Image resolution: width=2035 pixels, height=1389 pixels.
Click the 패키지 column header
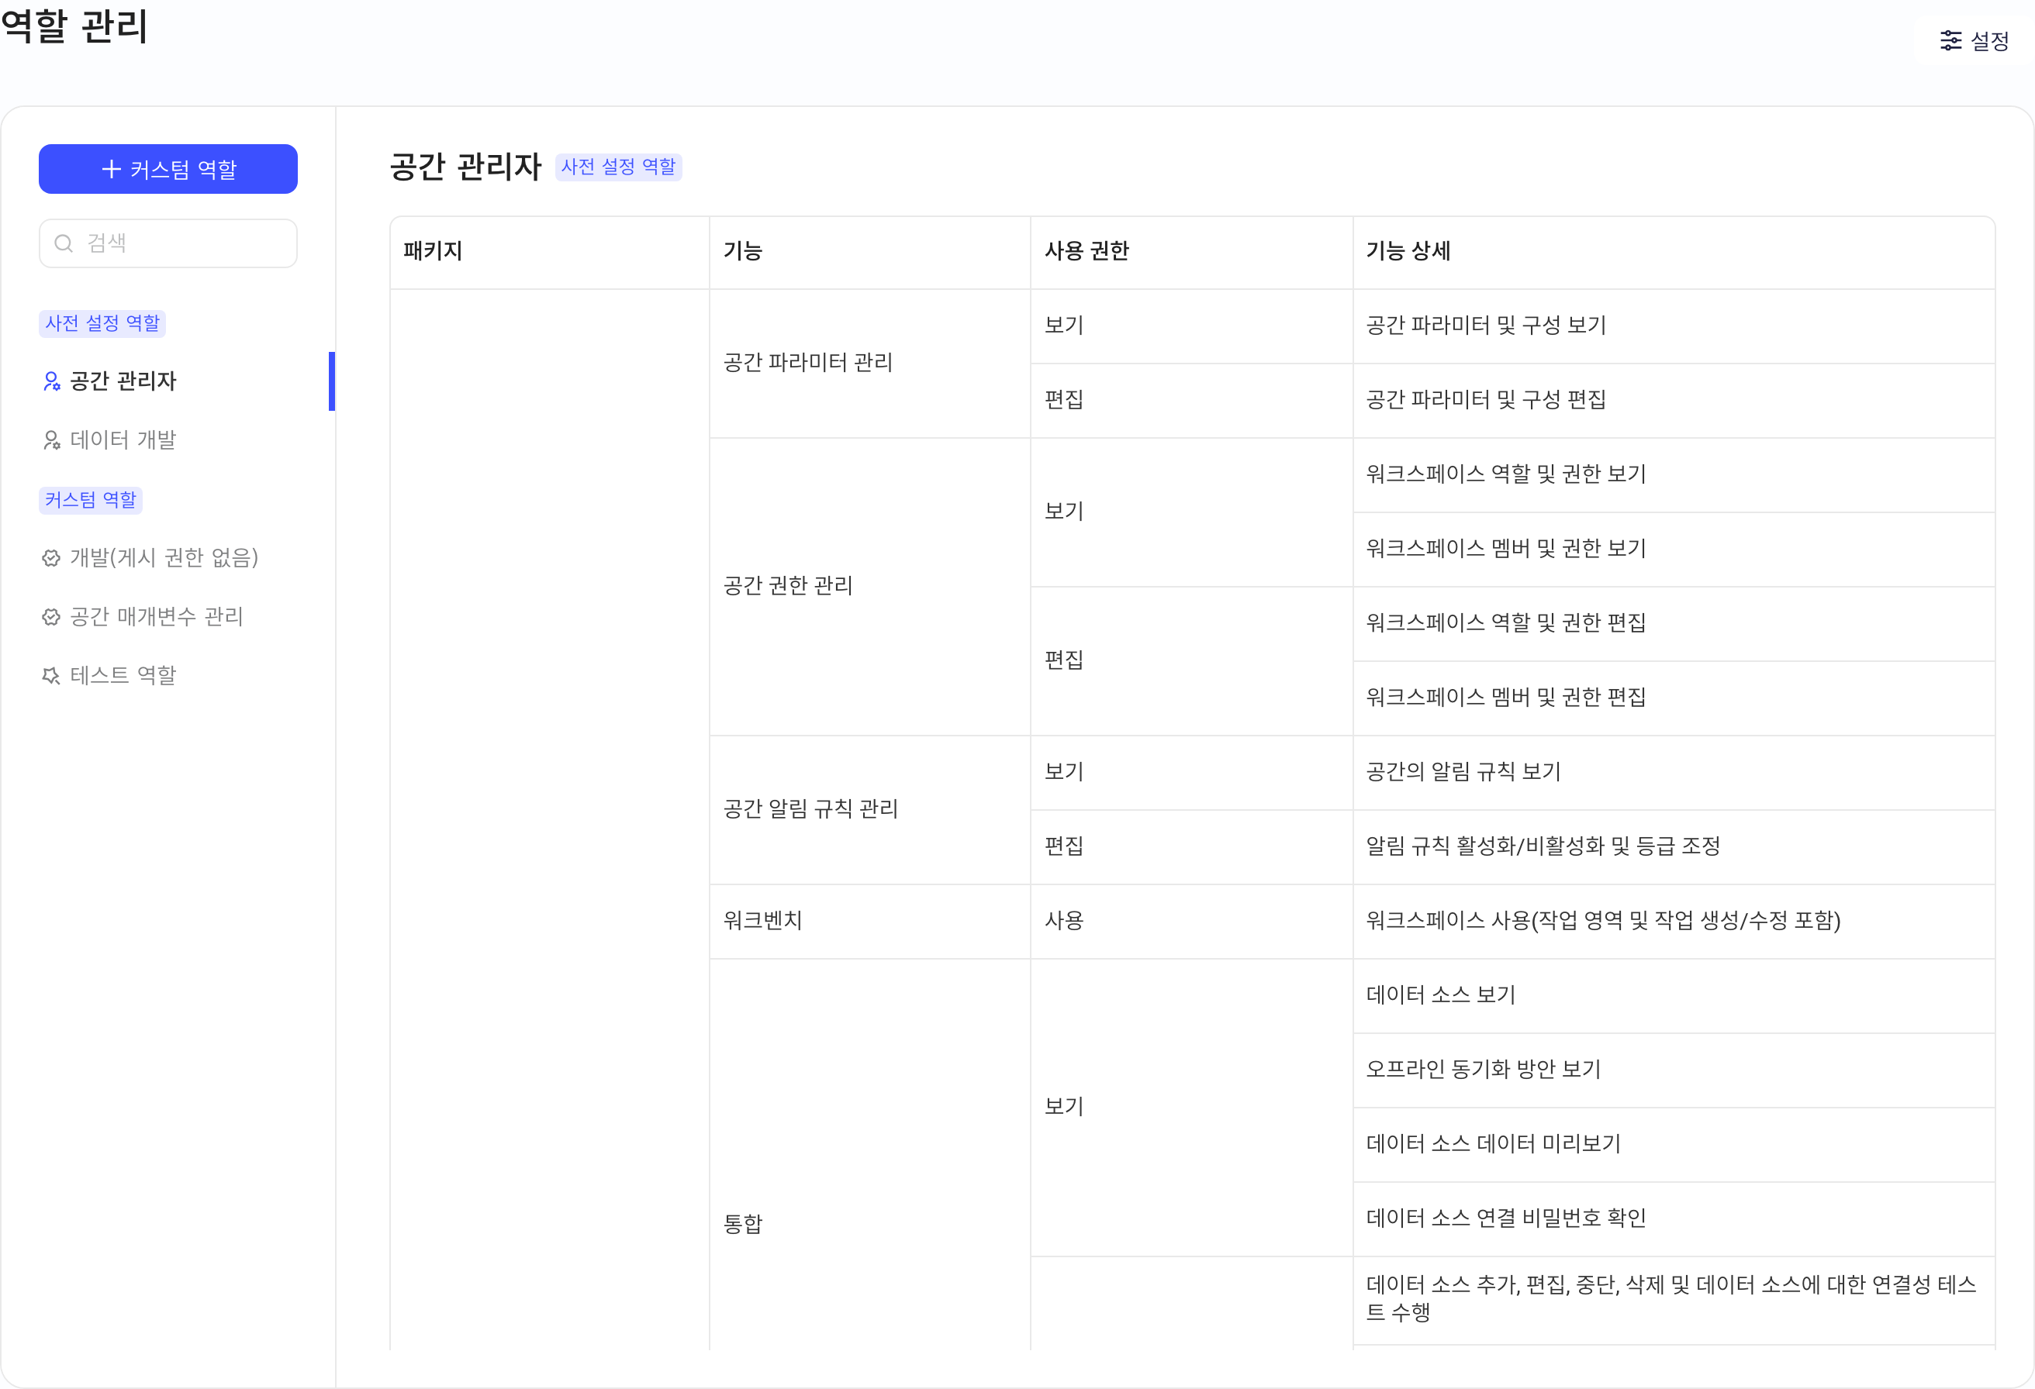click(x=550, y=252)
